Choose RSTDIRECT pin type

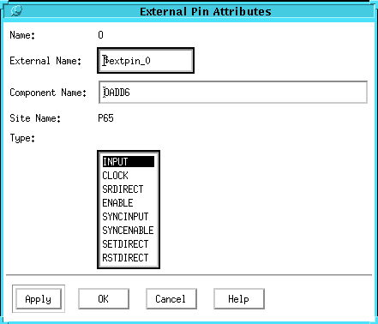tap(129, 258)
